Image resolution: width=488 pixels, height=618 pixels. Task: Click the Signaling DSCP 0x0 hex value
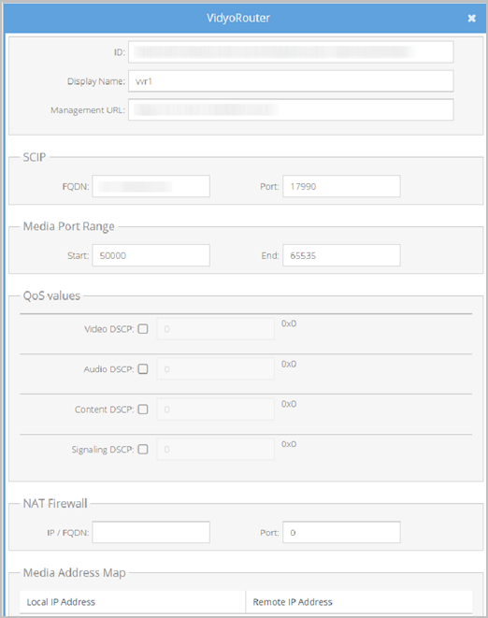(289, 444)
